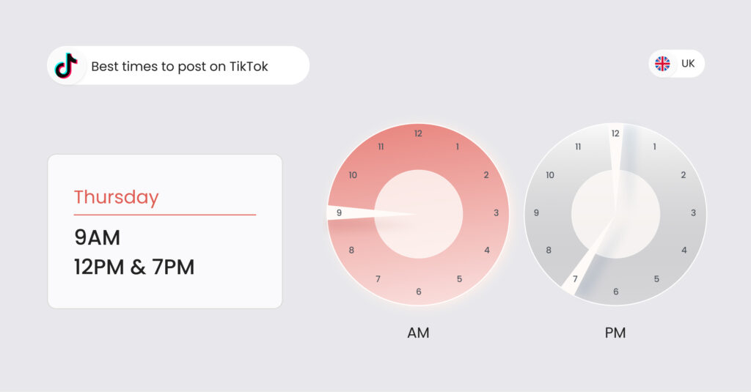Click the 12PM & 7PM time text
The height and width of the screenshot is (392, 751).
click(x=134, y=267)
